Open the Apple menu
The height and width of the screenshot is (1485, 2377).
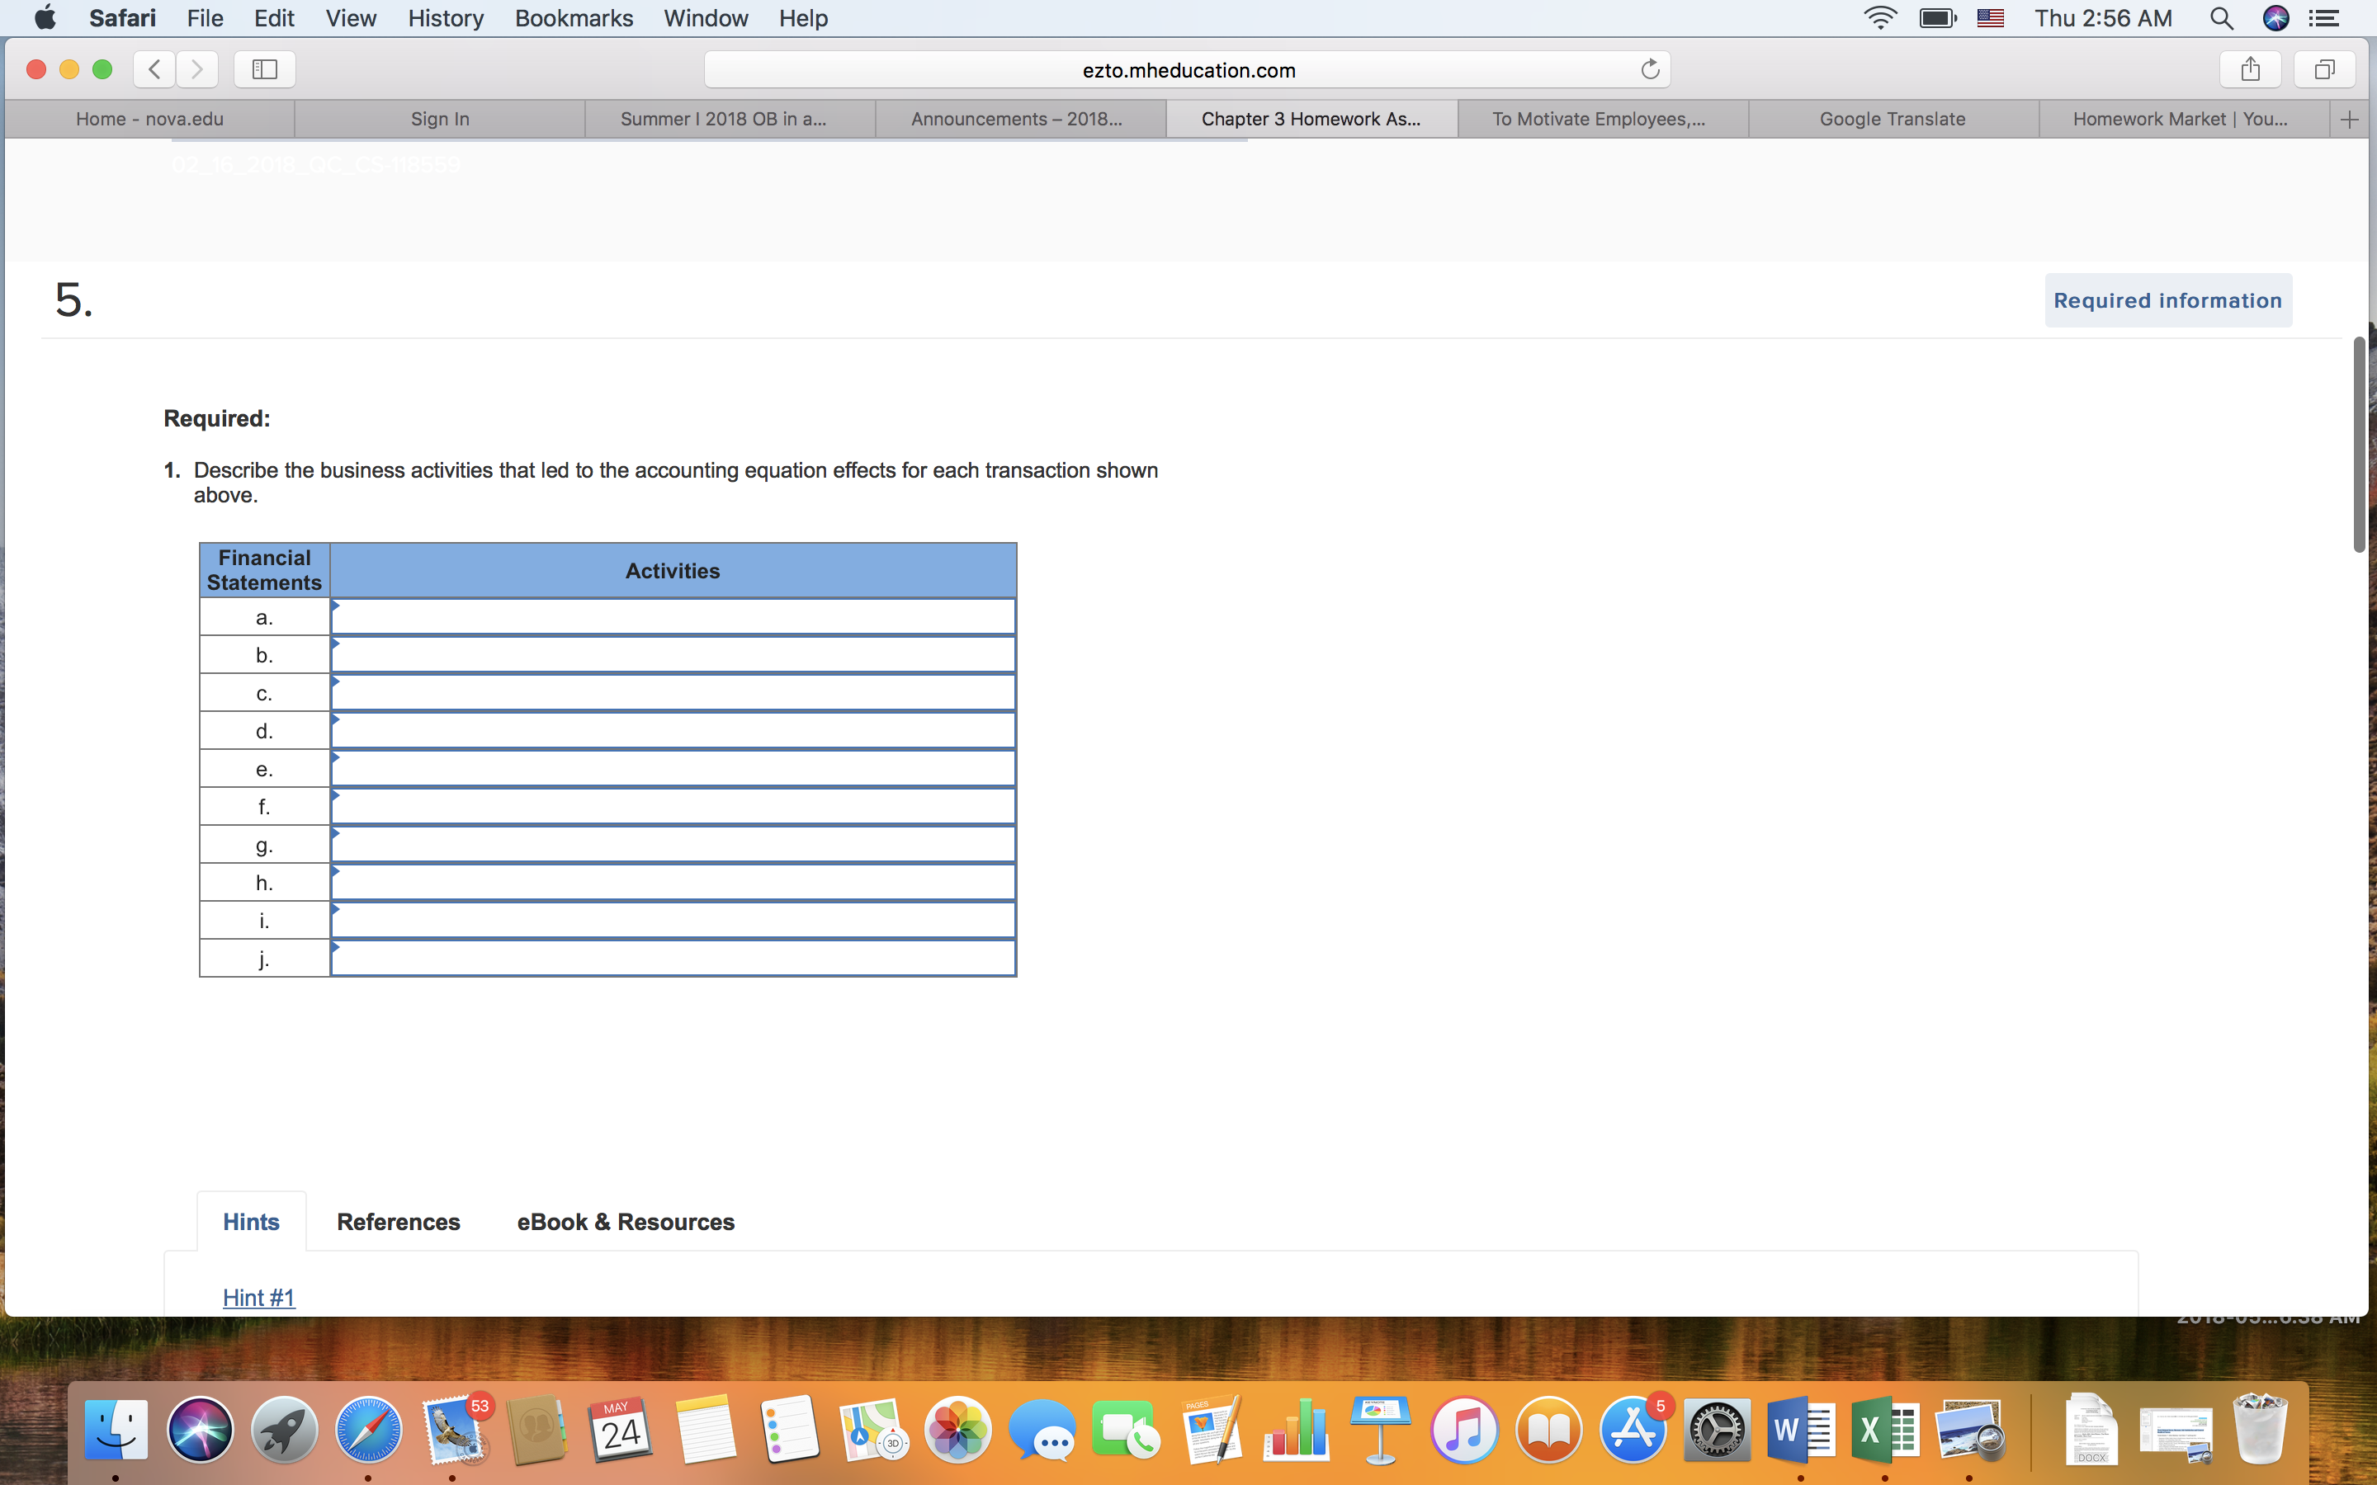coord(45,17)
